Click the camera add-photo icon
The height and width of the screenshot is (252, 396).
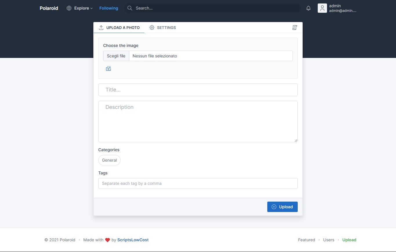pos(108,69)
